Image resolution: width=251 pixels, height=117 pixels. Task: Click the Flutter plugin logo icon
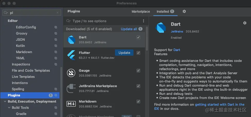click(x=71, y=55)
